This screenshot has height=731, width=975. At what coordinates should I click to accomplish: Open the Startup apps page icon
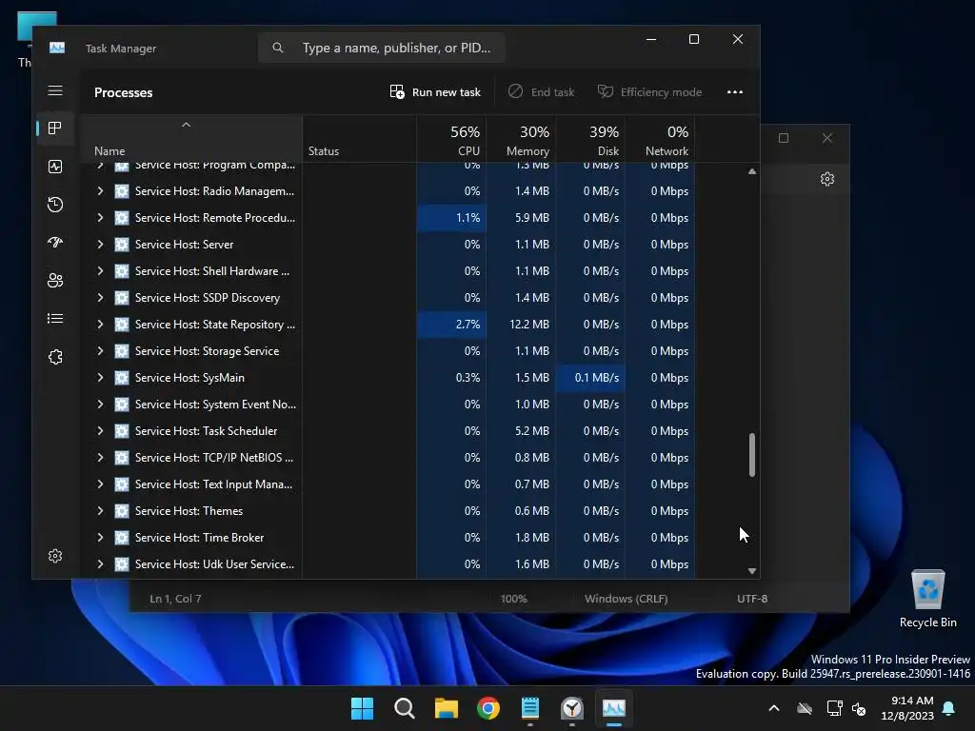coord(55,243)
